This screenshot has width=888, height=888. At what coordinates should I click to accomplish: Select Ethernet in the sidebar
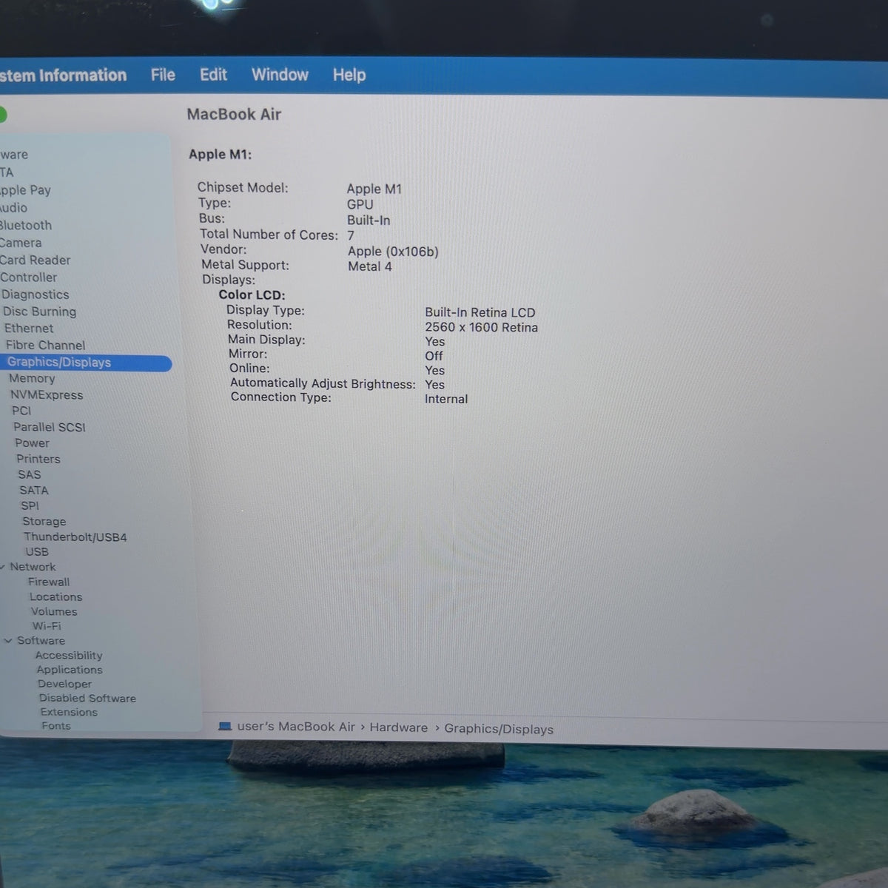tap(29, 328)
